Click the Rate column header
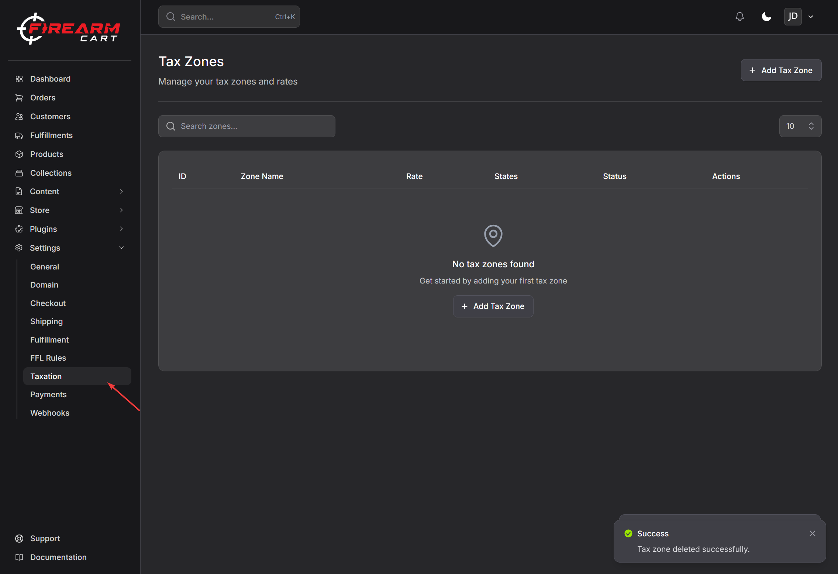Screen dimensions: 838x574 pos(414,176)
